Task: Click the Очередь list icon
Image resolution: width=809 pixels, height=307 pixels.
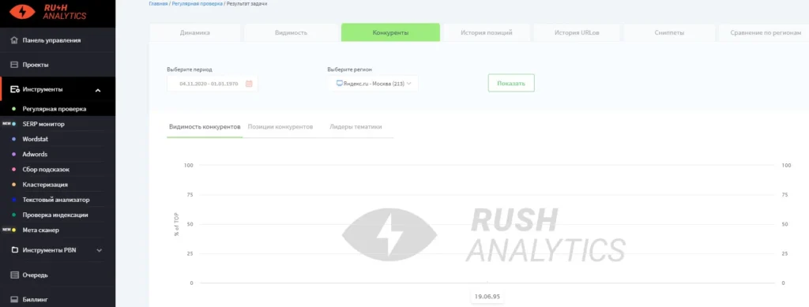Action: click(14, 275)
